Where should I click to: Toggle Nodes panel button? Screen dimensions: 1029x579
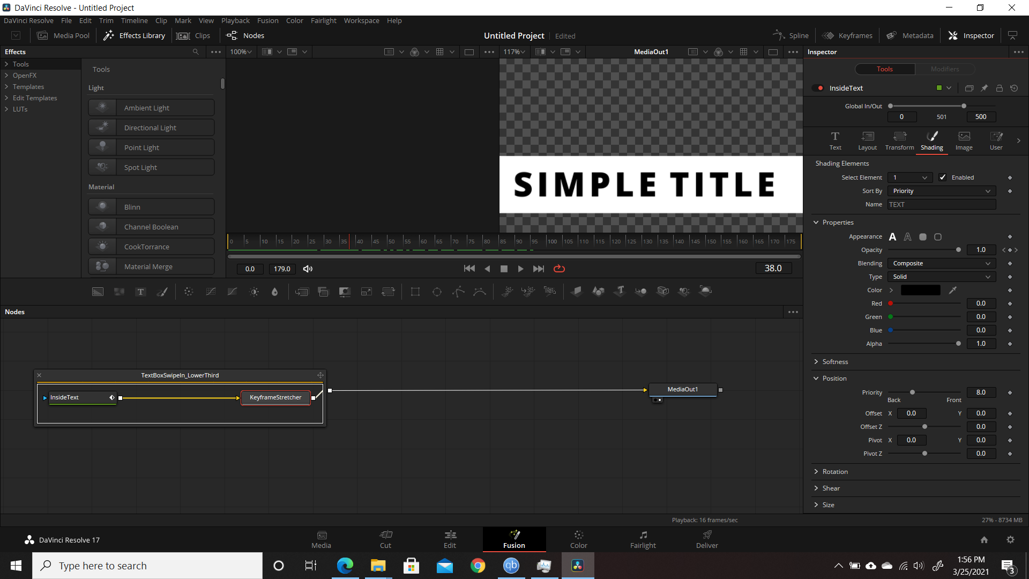tap(245, 35)
